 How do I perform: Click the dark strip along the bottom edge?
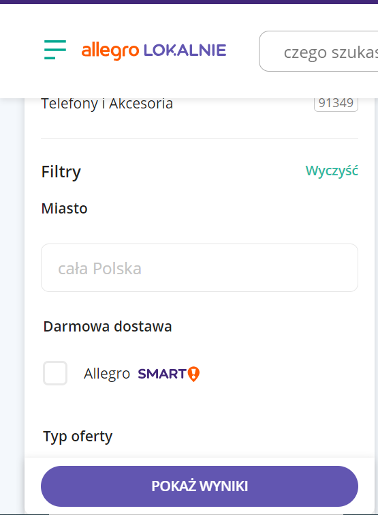tap(189, 514)
